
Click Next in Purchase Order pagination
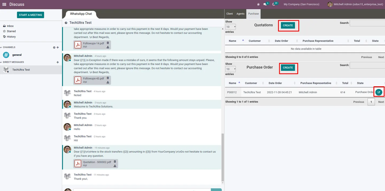(x=381, y=102)
